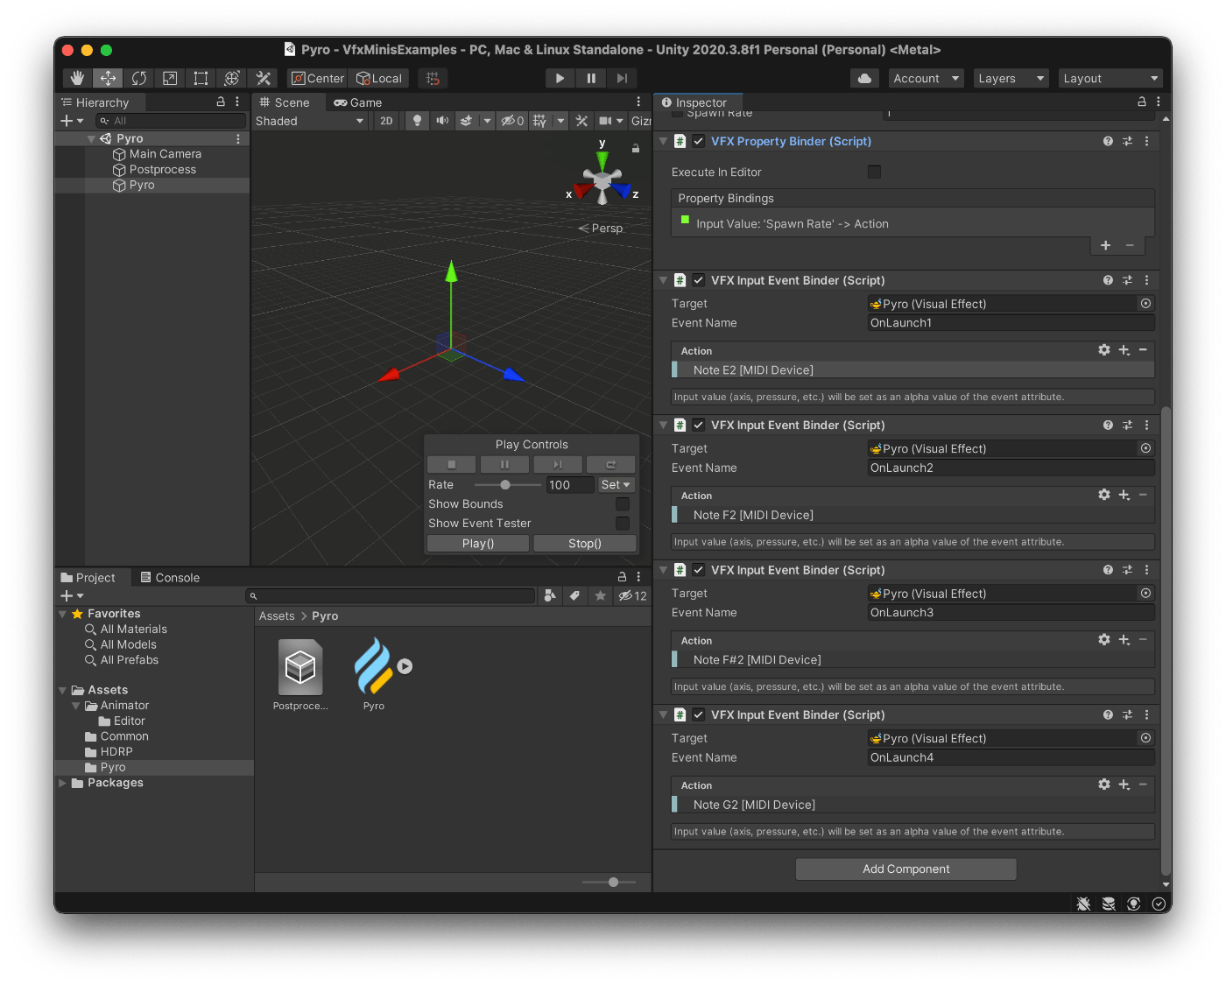Click the Stop() button in Play Controls
1226x985 pixels.
(x=584, y=543)
